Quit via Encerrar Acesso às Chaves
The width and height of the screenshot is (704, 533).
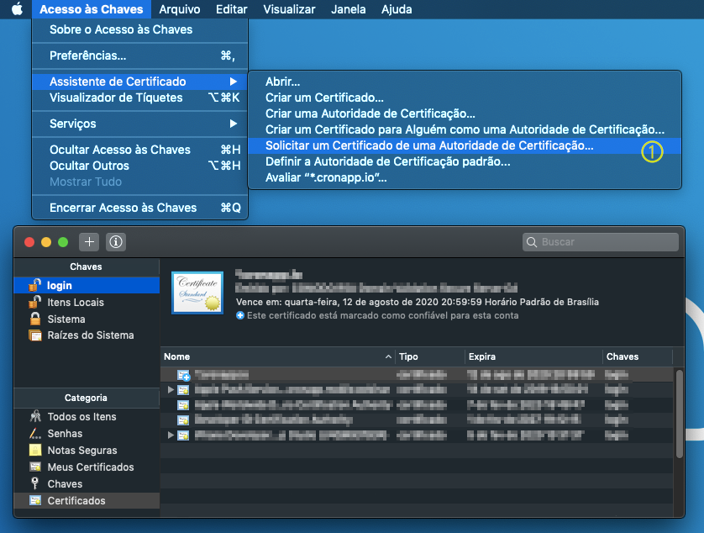pyautogui.click(x=140, y=208)
